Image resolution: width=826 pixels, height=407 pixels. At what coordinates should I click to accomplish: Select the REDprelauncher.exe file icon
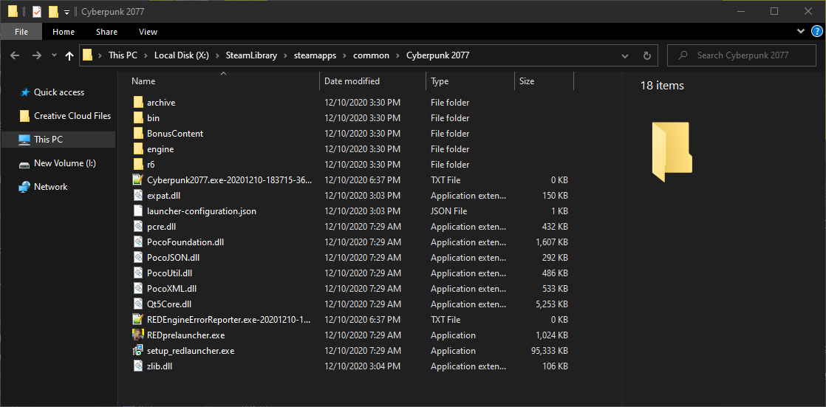click(x=137, y=335)
